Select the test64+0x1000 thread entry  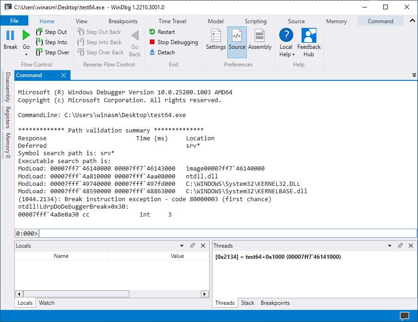pos(278,256)
